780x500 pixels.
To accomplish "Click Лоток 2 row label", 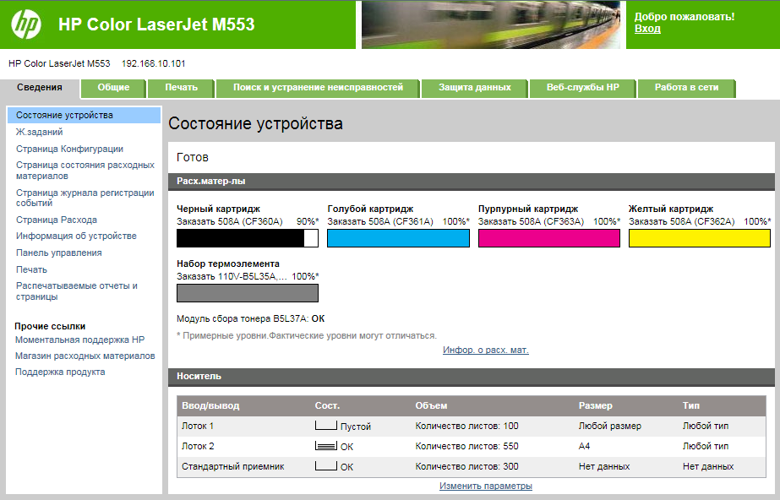I will tap(198, 446).
